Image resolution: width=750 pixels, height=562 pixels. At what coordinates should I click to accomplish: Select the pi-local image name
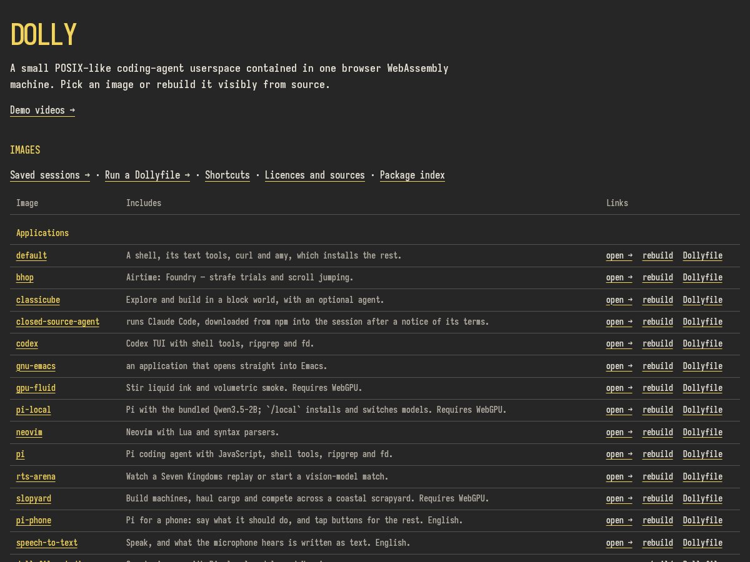point(34,410)
